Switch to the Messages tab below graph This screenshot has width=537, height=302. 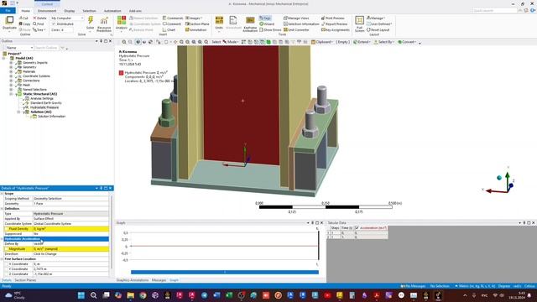pyautogui.click(x=159, y=280)
